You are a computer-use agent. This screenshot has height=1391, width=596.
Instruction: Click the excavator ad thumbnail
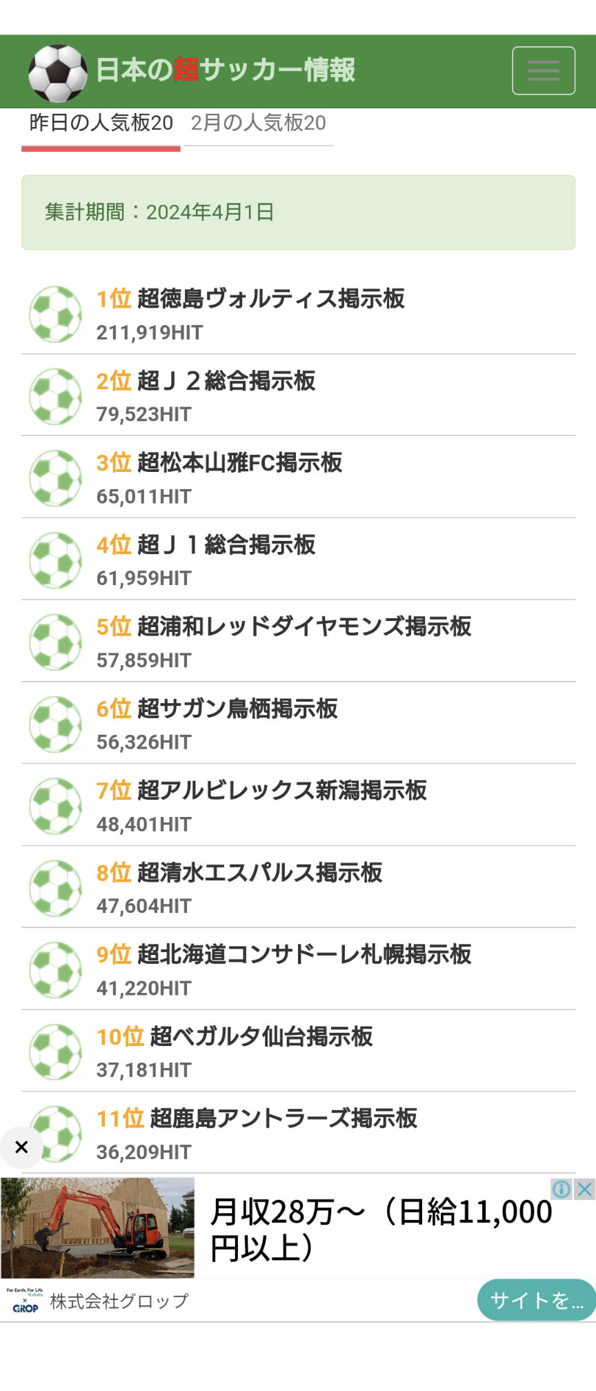tap(98, 1227)
